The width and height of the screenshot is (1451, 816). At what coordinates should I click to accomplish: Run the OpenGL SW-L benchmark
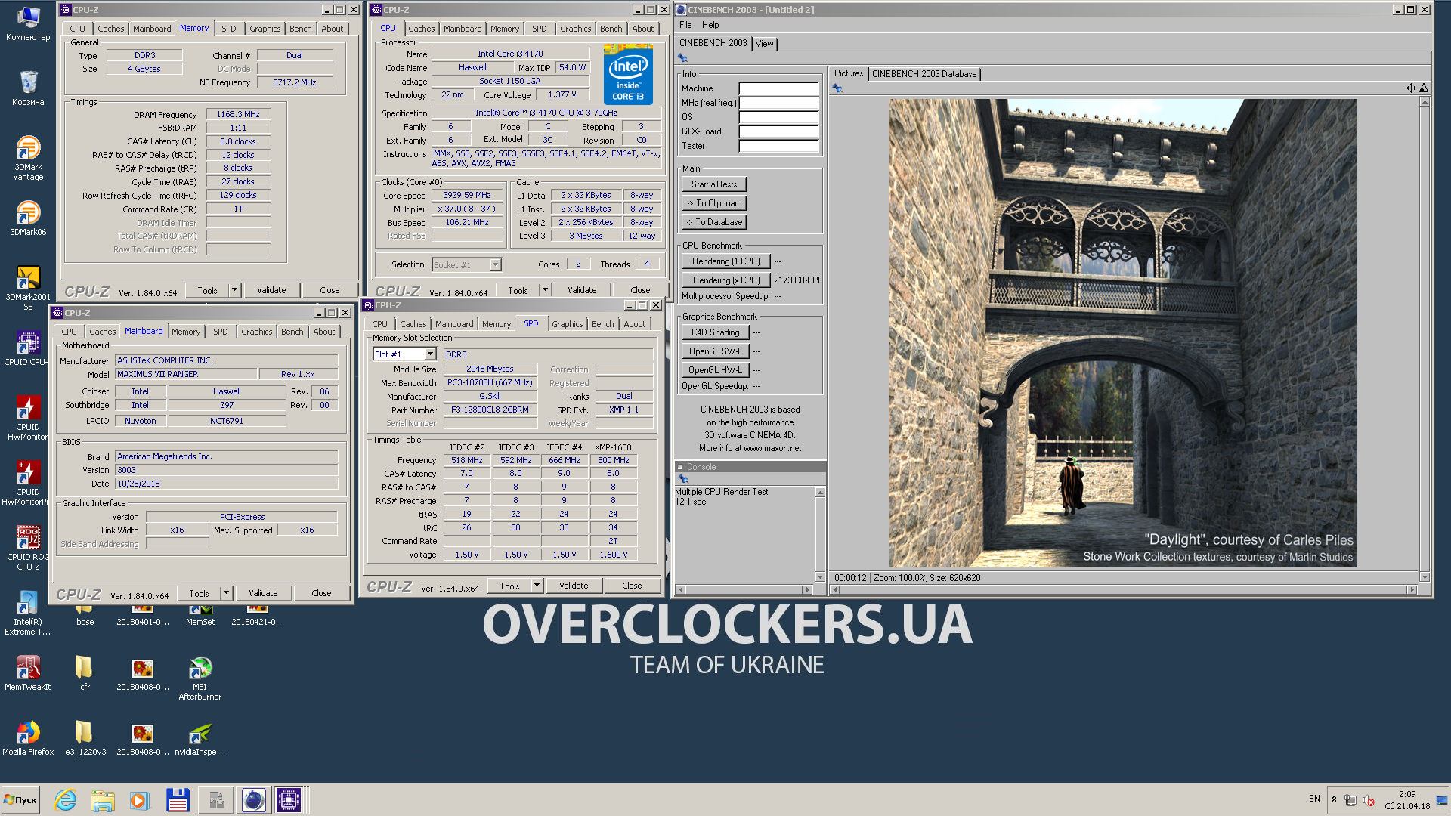coord(716,351)
